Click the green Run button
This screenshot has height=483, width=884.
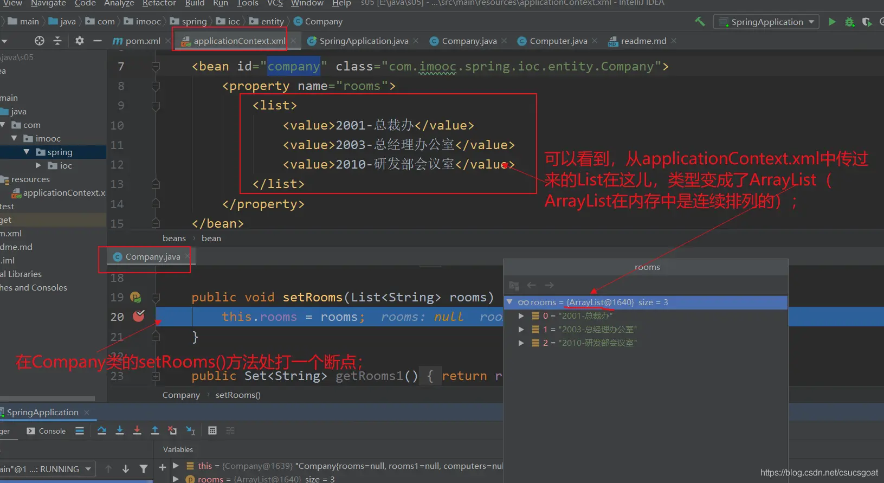(832, 22)
